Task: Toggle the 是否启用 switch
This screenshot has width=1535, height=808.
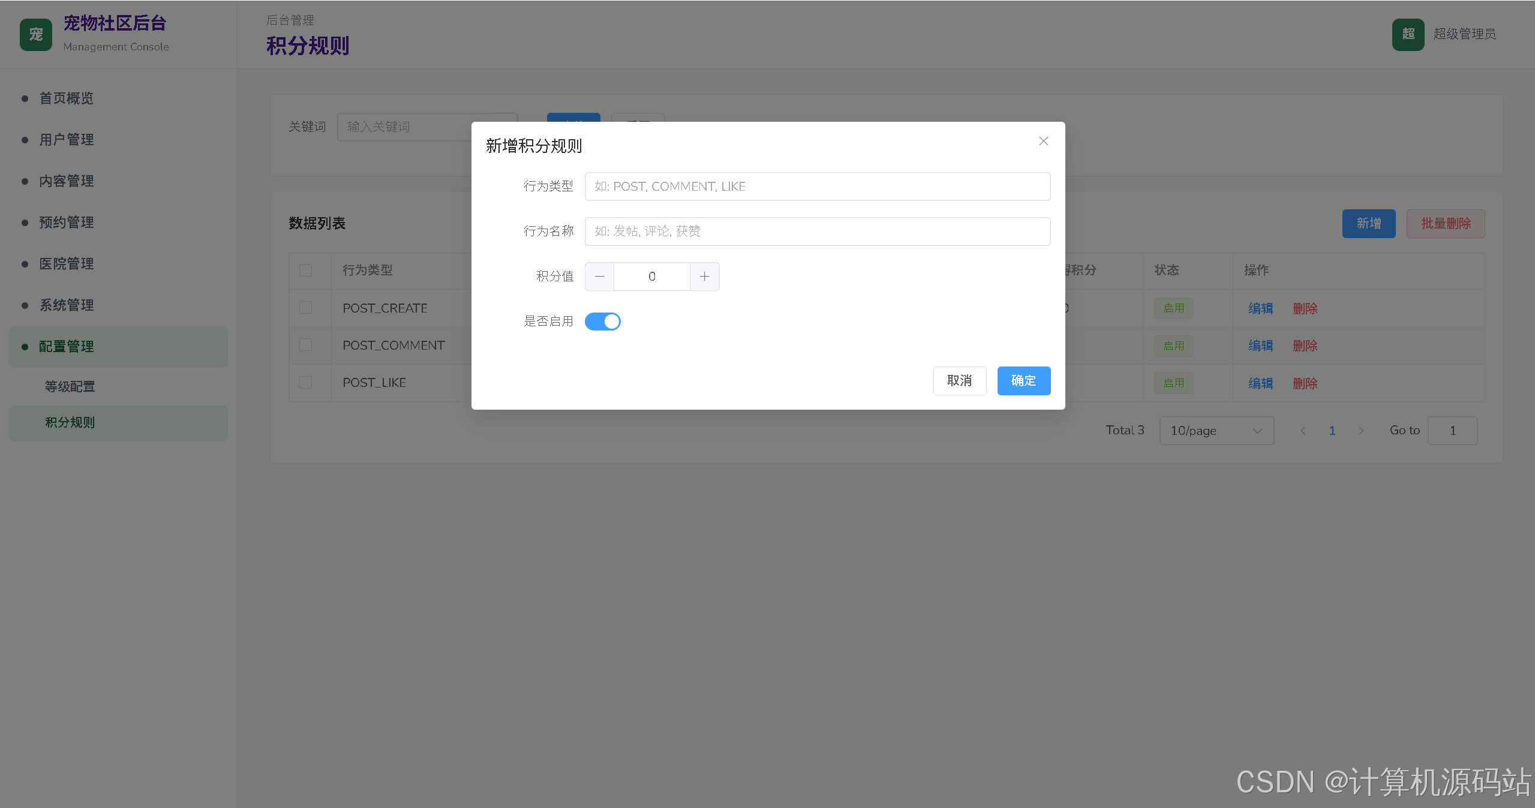Action: point(602,322)
